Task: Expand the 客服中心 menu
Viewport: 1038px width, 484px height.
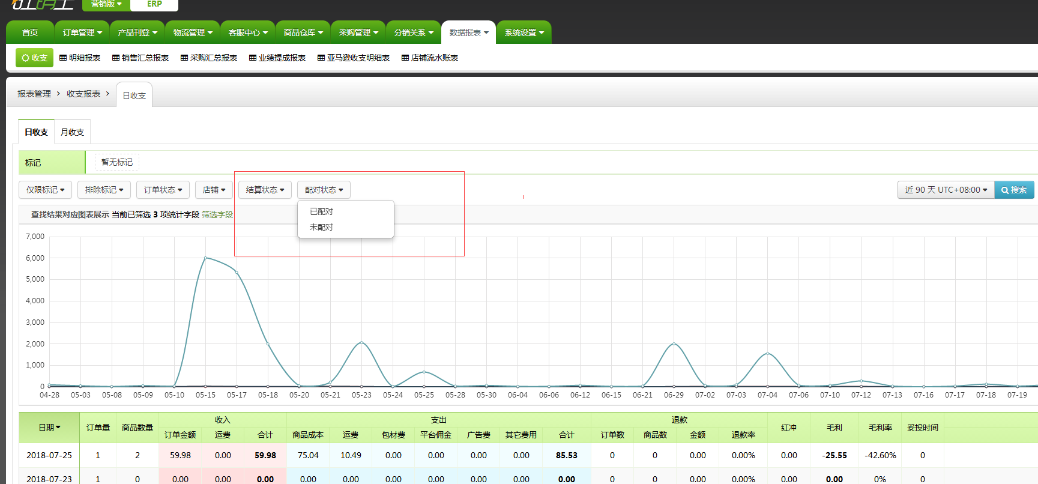Action: [248, 32]
